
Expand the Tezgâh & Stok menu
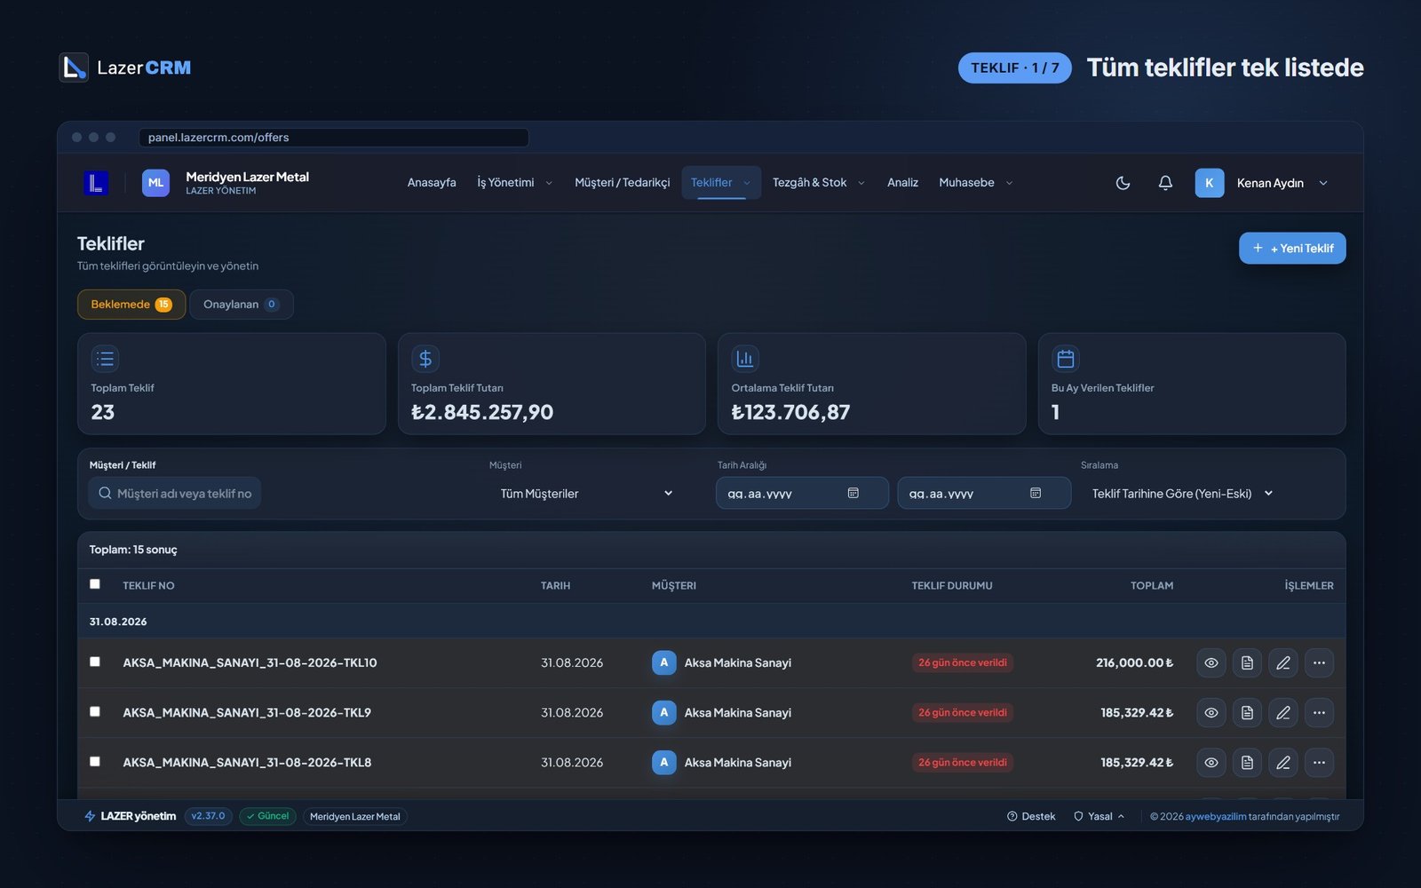click(x=819, y=183)
